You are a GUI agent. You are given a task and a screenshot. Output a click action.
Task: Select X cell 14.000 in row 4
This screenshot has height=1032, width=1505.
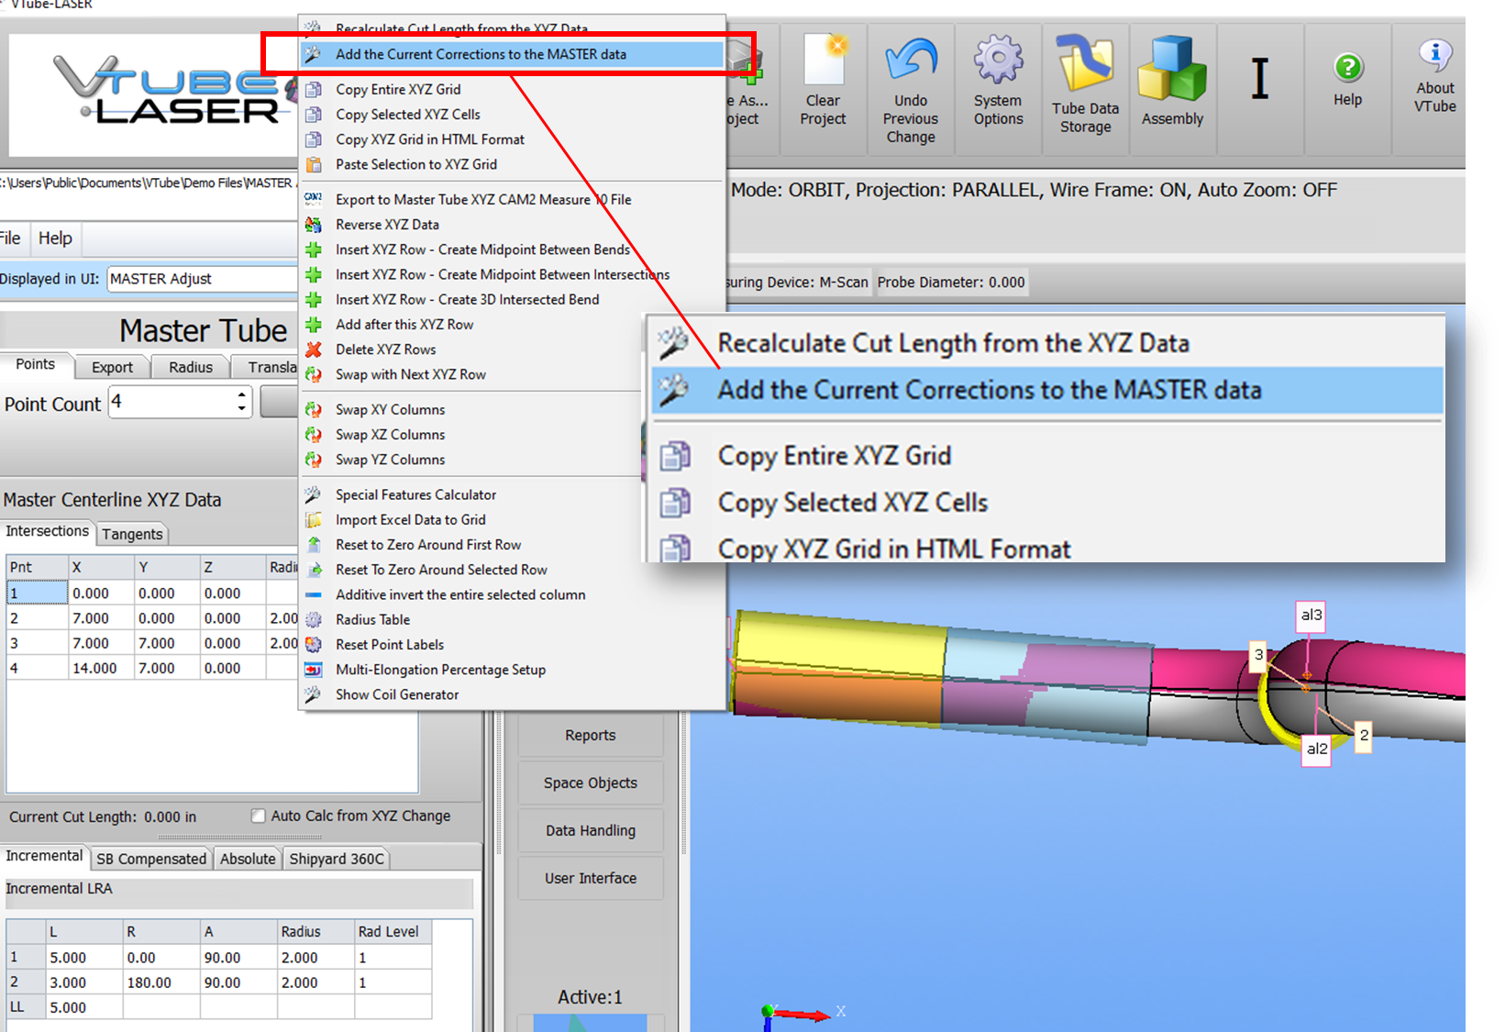tap(101, 668)
